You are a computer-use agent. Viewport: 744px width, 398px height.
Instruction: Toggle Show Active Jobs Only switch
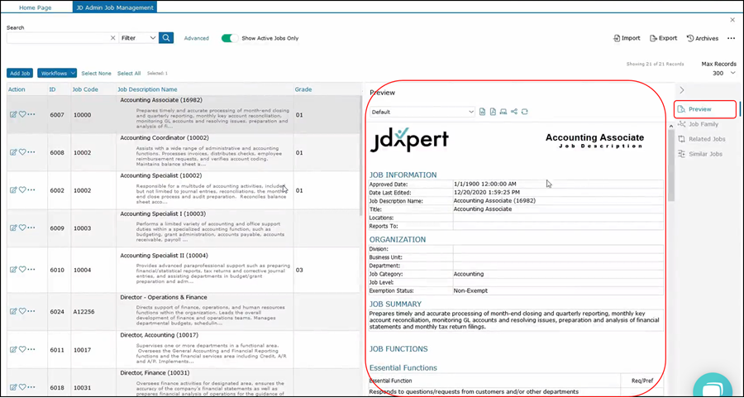pyautogui.click(x=229, y=38)
